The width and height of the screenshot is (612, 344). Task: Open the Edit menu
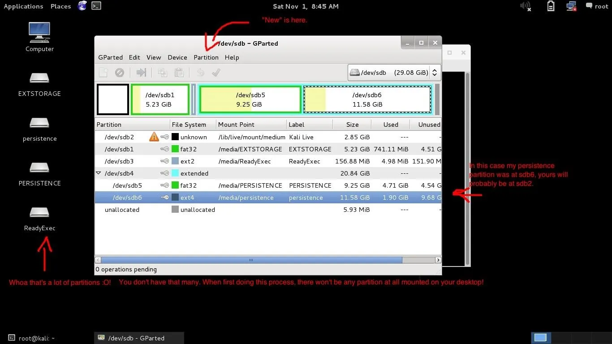(x=134, y=57)
